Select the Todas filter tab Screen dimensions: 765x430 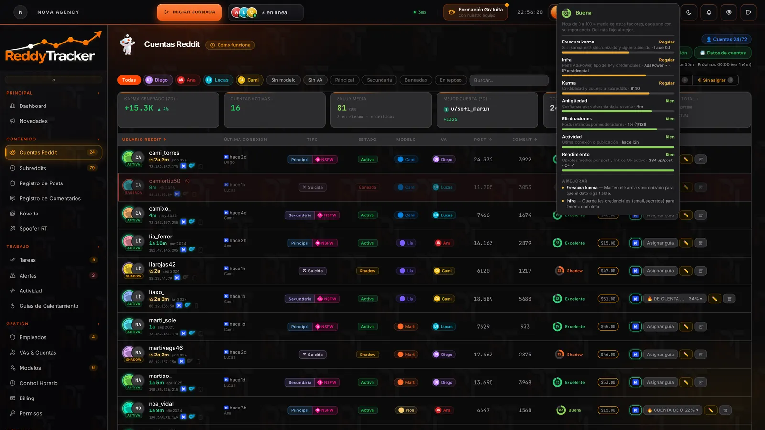coord(129,80)
